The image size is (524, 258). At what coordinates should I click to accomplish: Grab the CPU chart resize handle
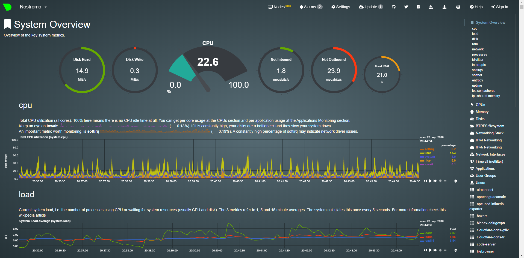click(x=455, y=181)
